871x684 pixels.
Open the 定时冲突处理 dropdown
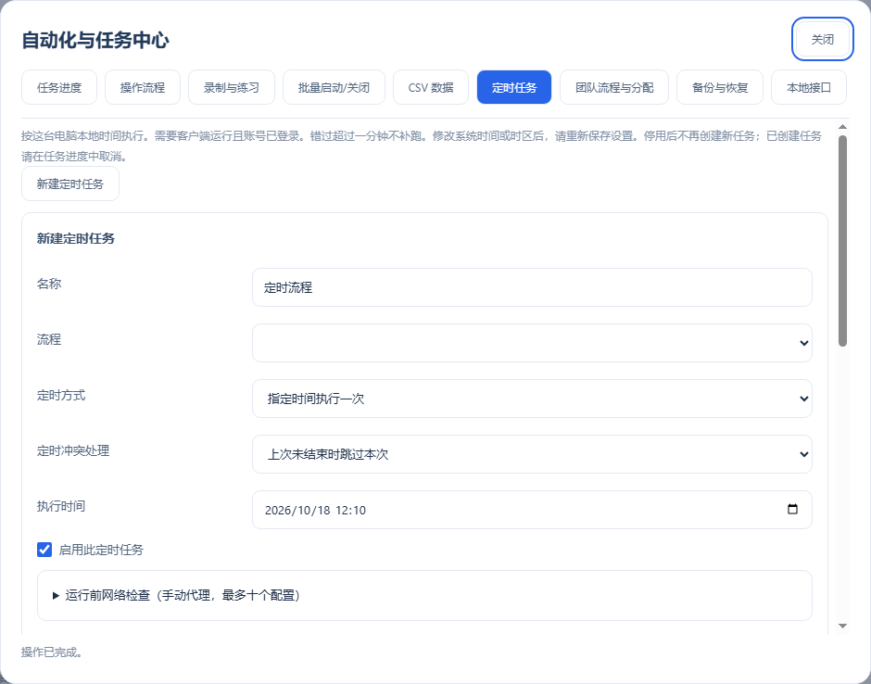(x=532, y=454)
